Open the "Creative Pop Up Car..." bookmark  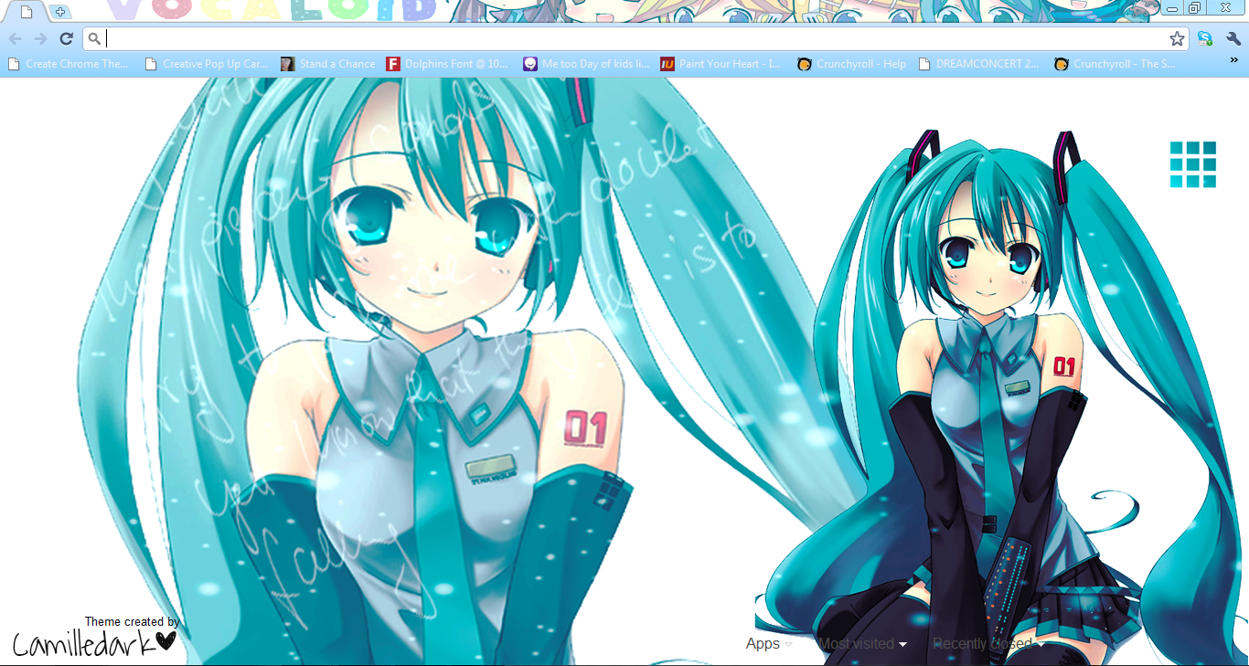coord(207,64)
